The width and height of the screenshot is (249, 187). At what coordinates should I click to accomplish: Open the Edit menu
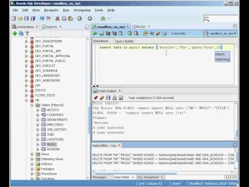(x=25, y=10)
